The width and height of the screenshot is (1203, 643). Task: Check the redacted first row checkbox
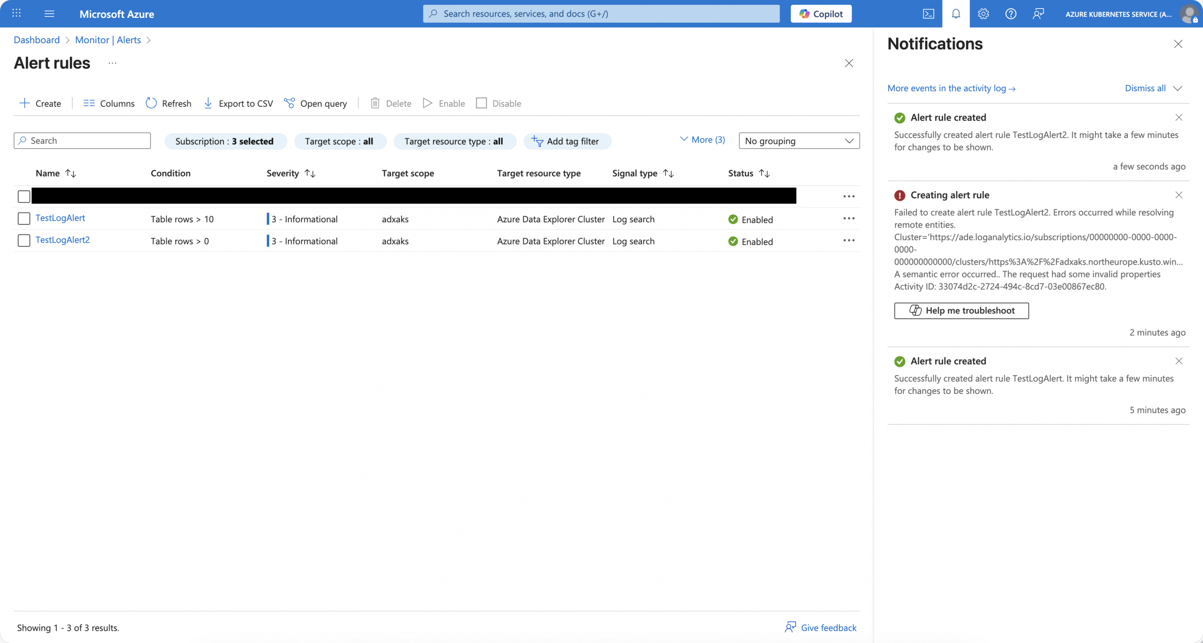pos(24,196)
